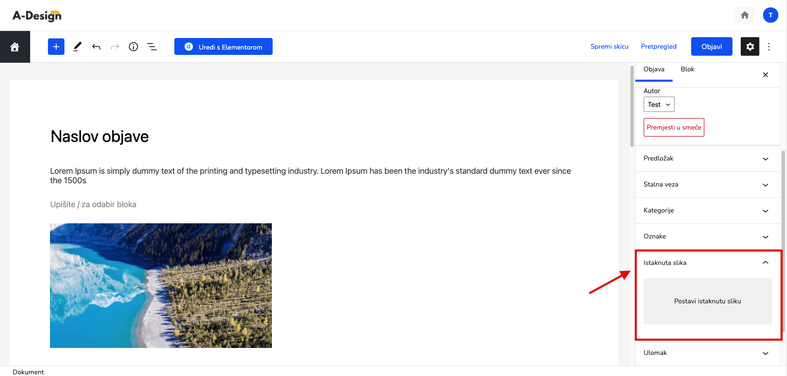Open document details info icon
The height and width of the screenshot is (376, 787).
pyautogui.click(x=133, y=47)
